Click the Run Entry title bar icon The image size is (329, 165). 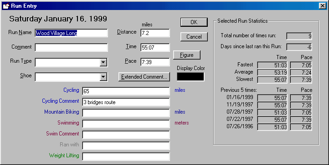click(x=6, y=6)
